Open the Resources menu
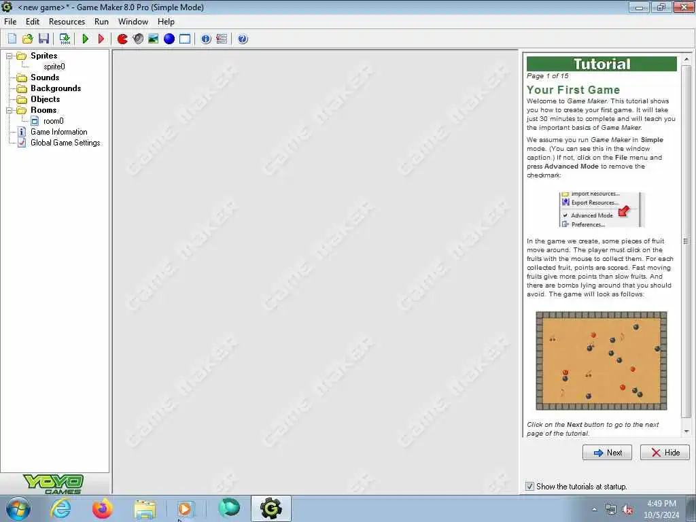 click(67, 22)
